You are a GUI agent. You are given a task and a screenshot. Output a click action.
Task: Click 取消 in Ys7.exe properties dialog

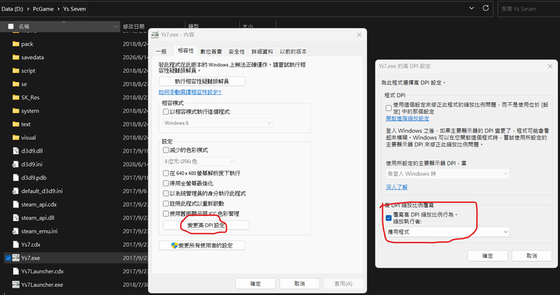(300, 284)
